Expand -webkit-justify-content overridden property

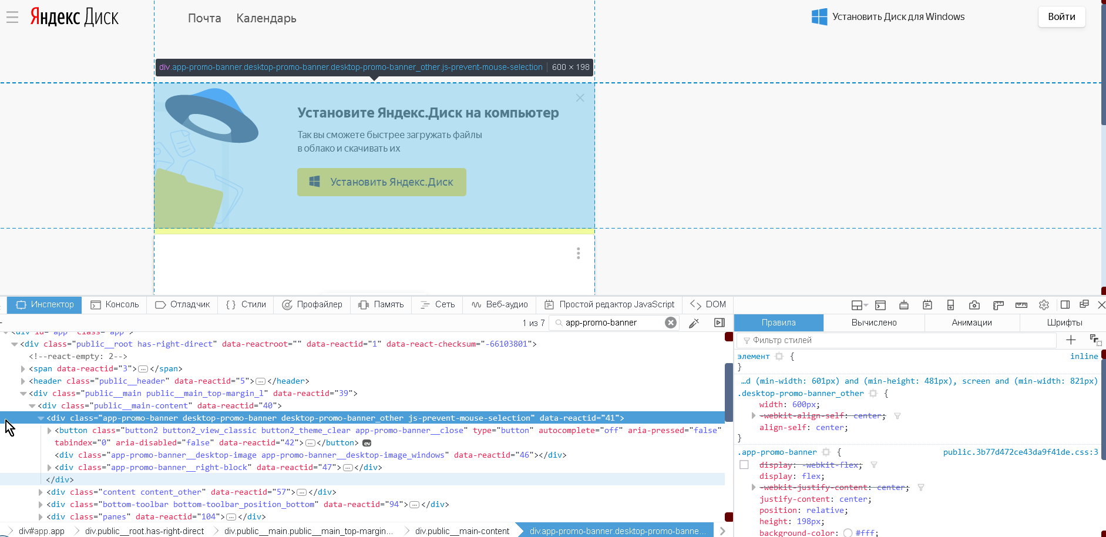(x=754, y=487)
